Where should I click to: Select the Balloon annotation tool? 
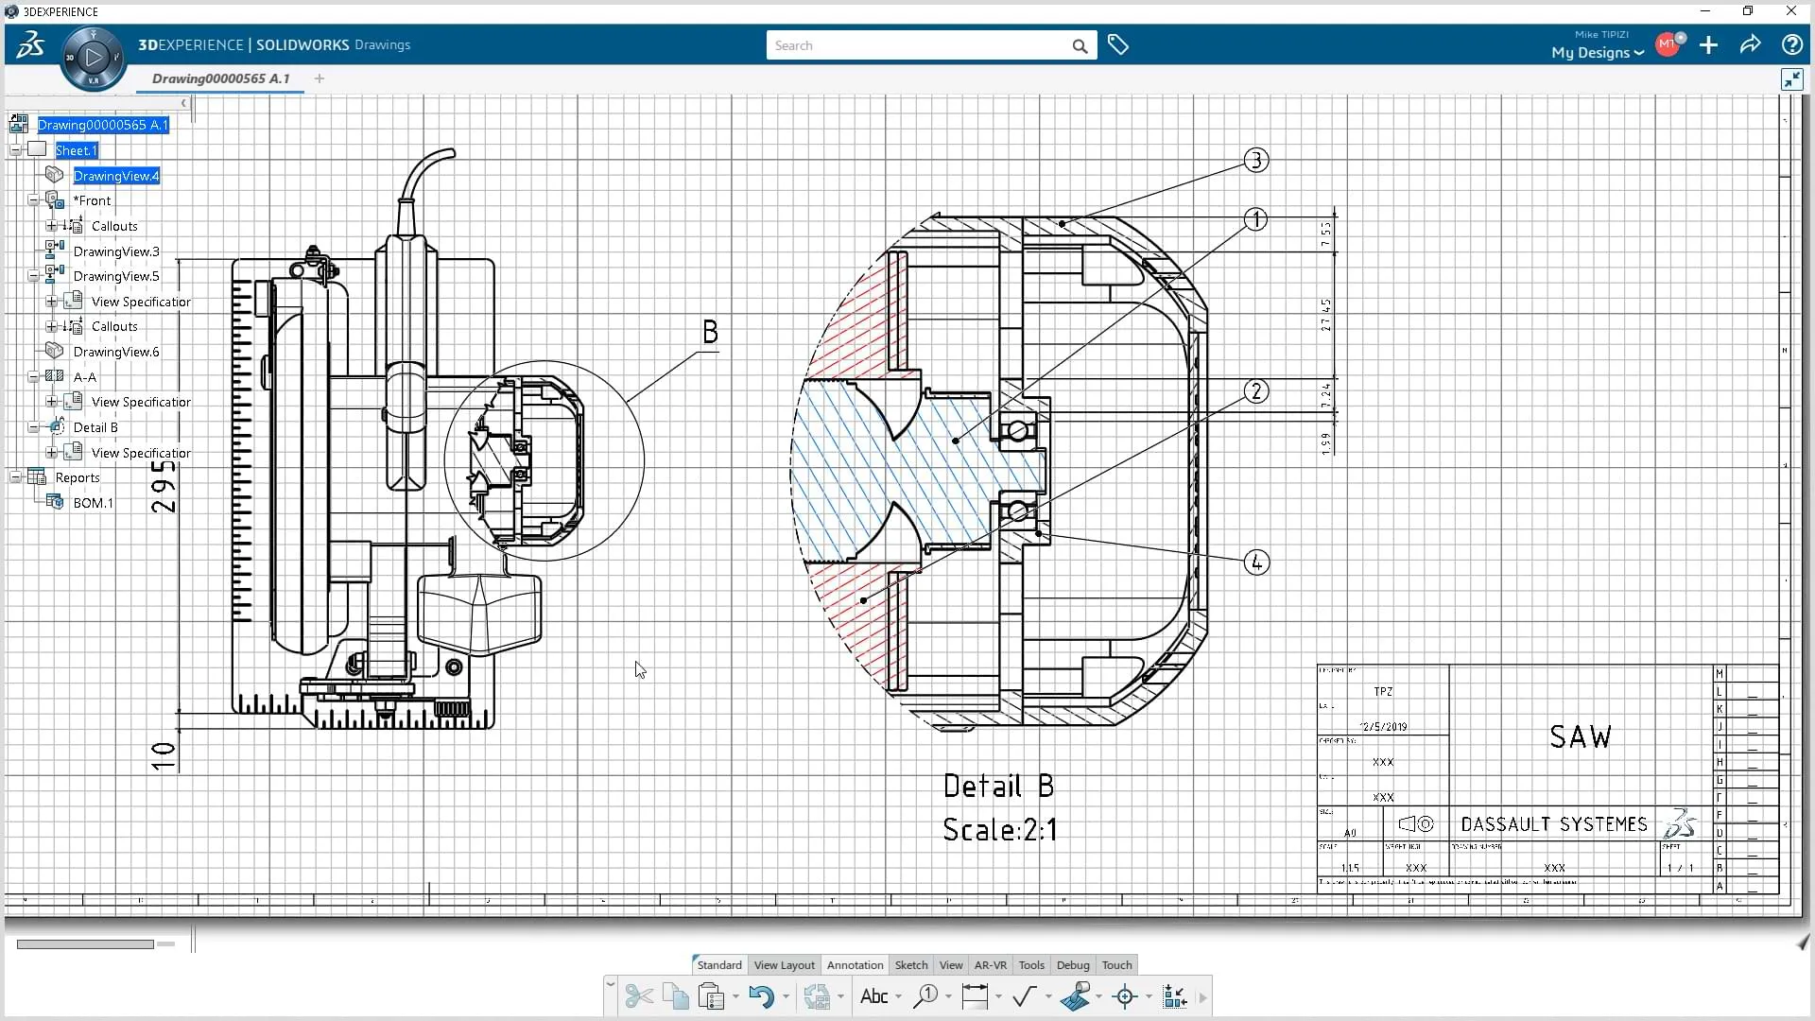(x=926, y=996)
